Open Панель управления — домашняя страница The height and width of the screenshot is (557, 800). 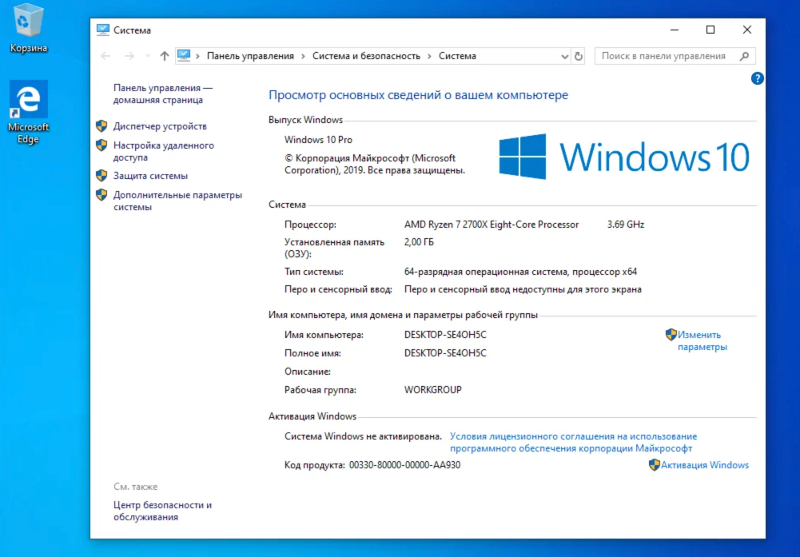(x=163, y=93)
